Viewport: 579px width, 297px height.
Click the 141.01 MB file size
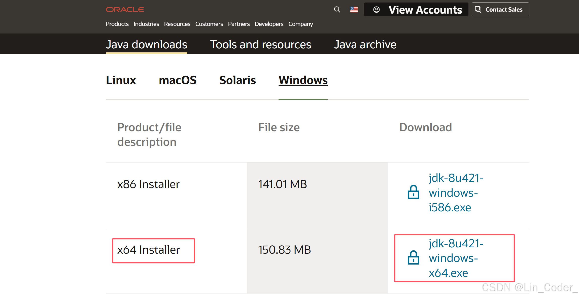282,184
